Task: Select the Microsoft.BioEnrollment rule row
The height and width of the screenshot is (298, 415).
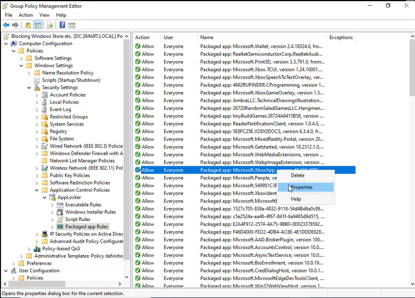Action: click(245, 263)
